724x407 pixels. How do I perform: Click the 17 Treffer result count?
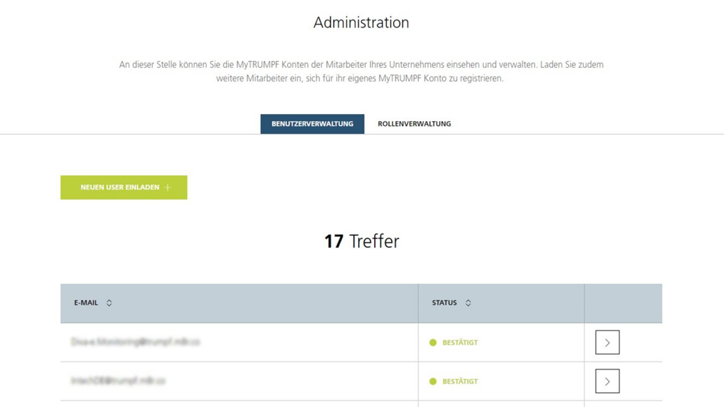point(361,241)
